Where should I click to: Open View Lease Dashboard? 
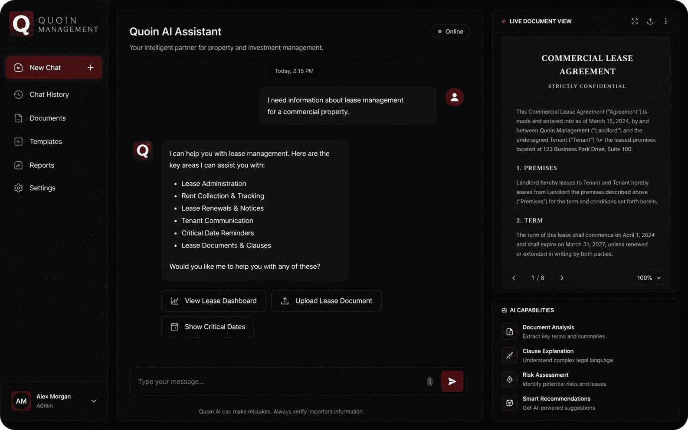pos(213,301)
